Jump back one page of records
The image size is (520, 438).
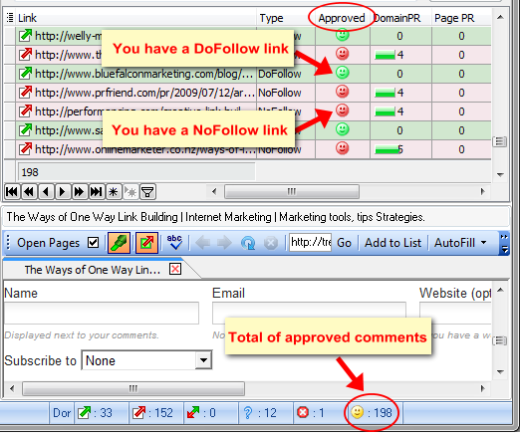(x=29, y=192)
